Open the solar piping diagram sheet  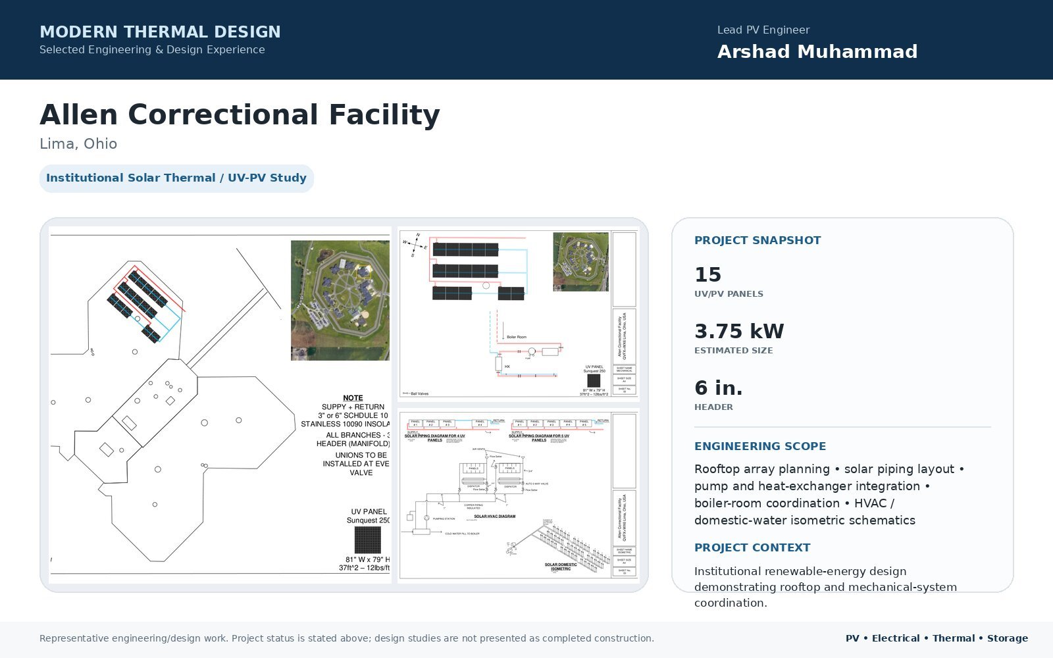coord(518,495)
